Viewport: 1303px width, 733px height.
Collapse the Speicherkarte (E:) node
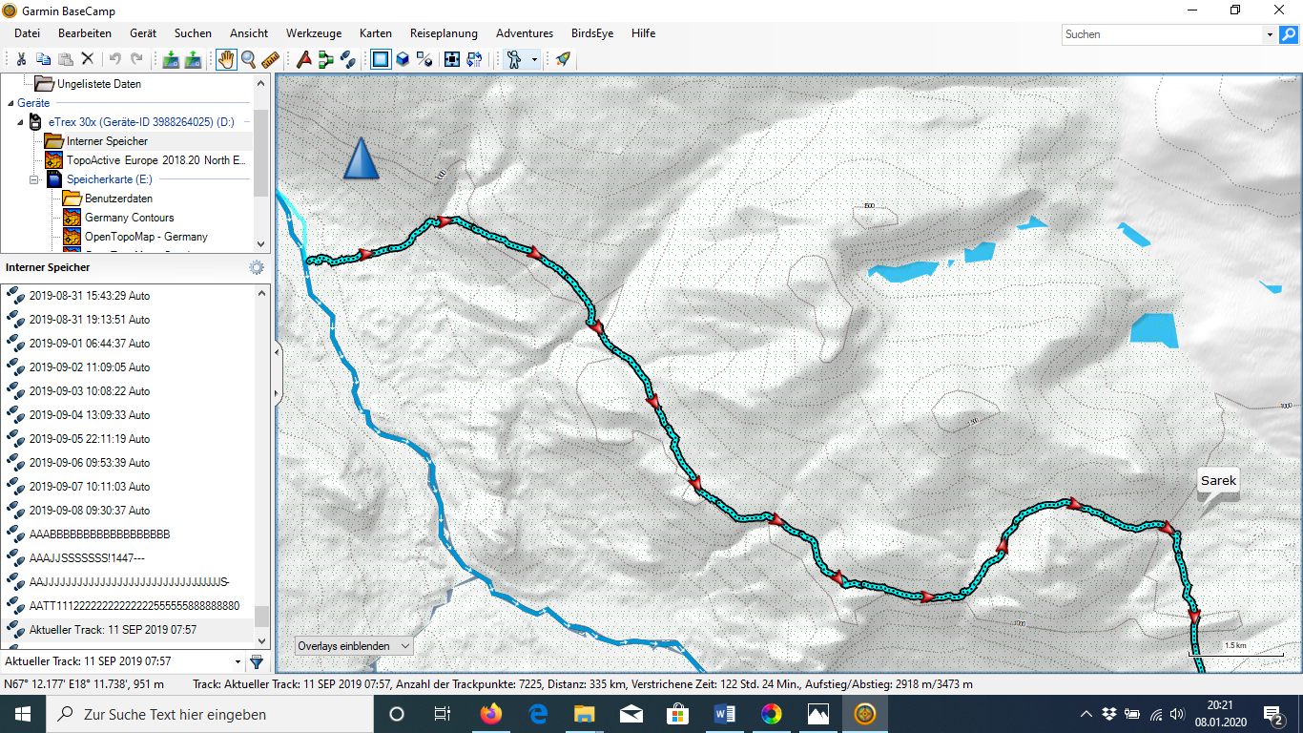tap(33, 179)
